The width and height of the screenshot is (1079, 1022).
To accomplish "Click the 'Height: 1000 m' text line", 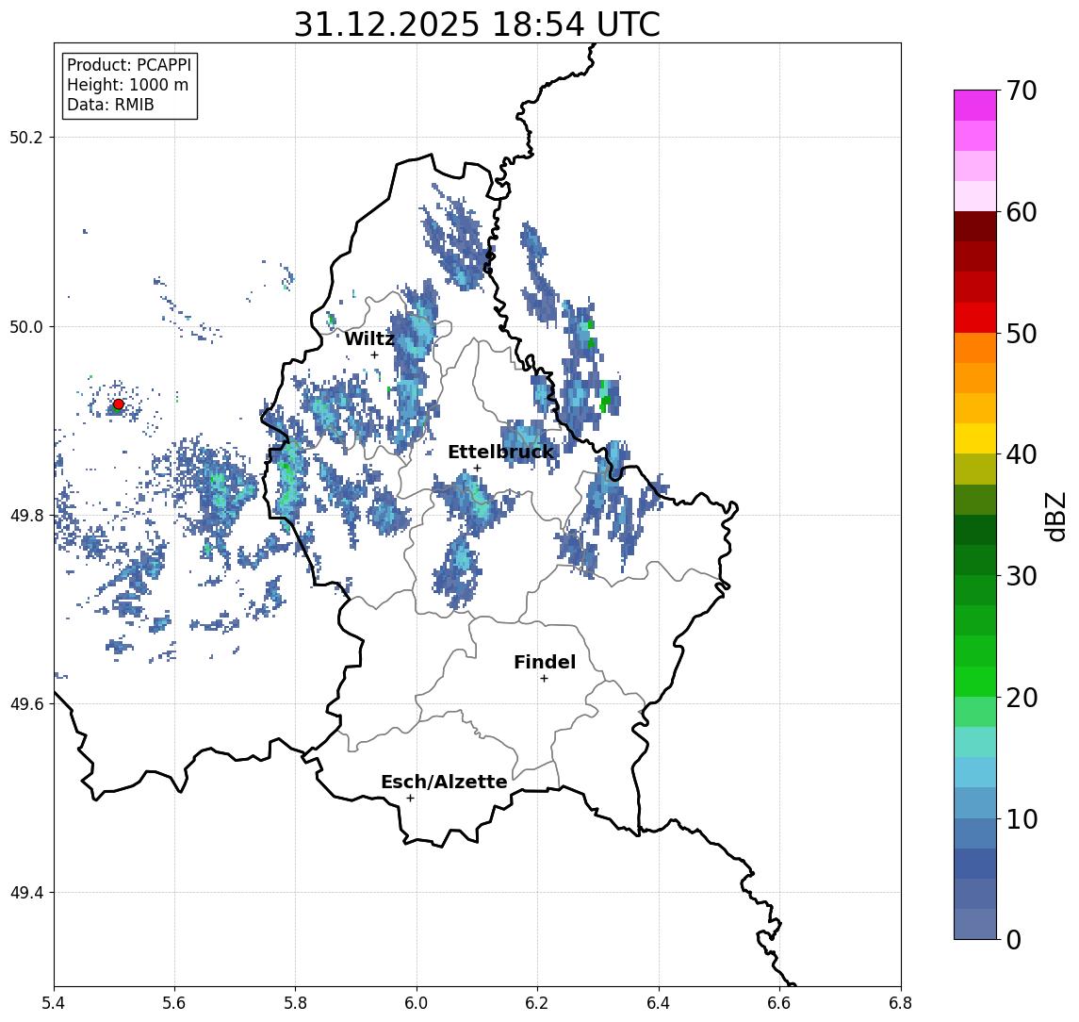I will 127,85.
